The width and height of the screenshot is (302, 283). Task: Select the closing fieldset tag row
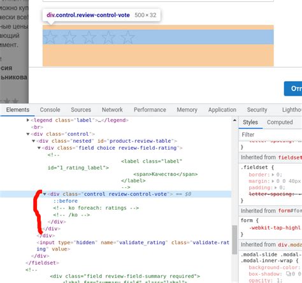coord(42,263)
